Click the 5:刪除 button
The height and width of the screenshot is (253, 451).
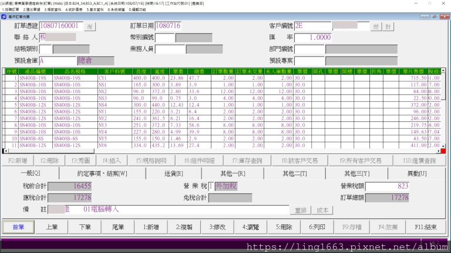click(284, 227)
